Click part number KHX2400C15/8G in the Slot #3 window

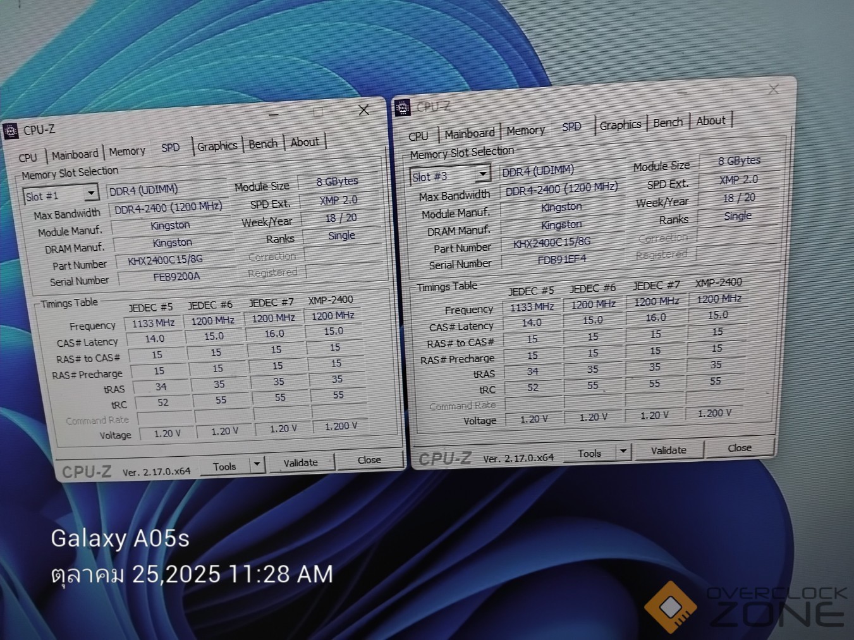point(552,242)
